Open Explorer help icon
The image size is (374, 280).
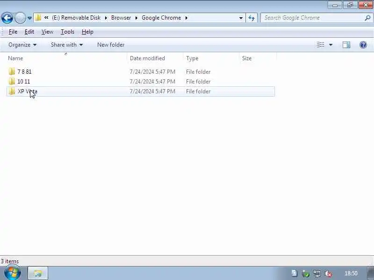[363, 45]
